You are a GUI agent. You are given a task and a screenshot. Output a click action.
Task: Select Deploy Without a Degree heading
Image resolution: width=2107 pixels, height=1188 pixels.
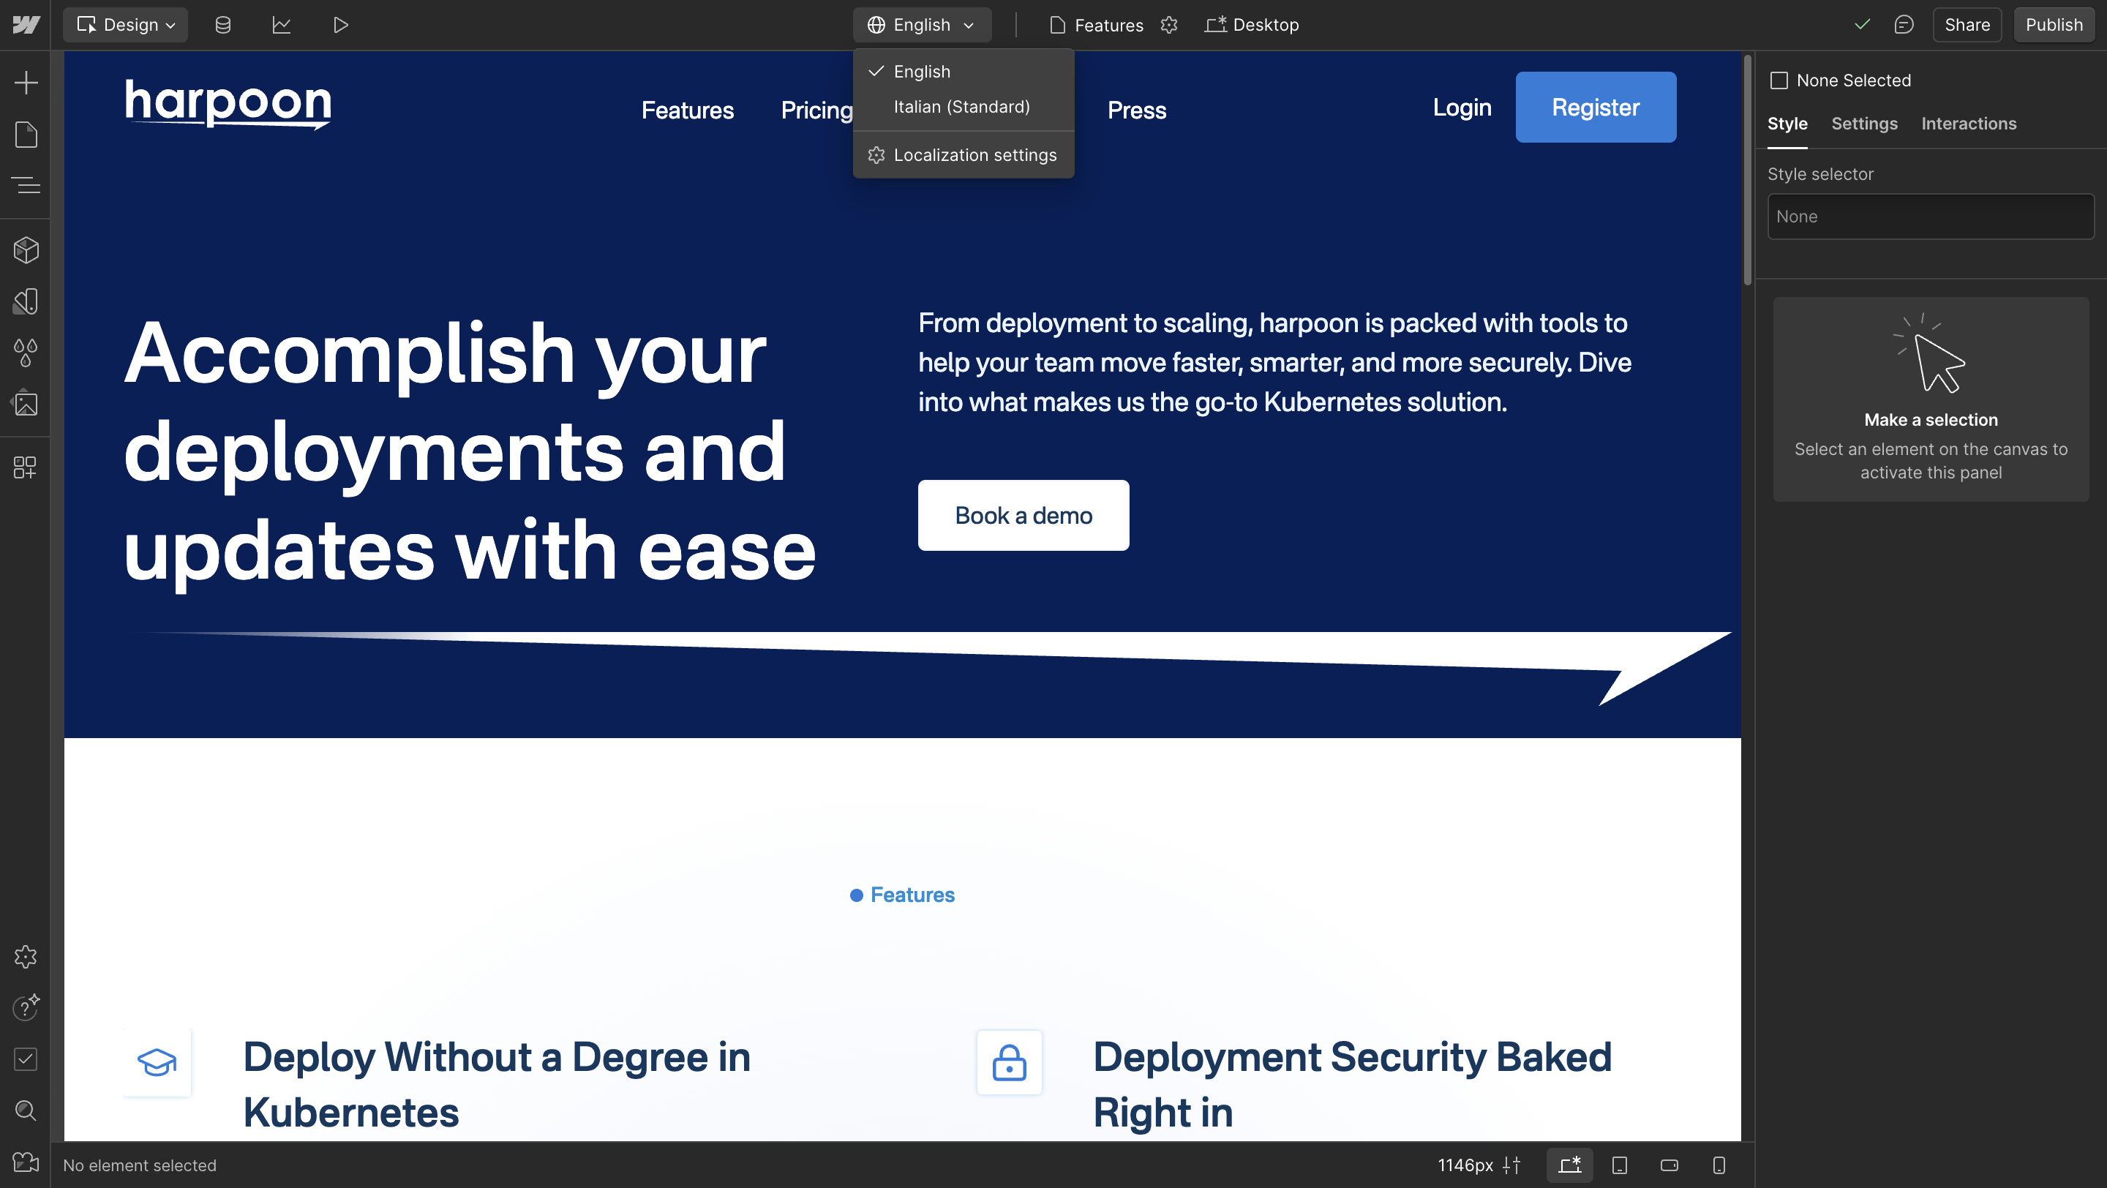pyautogui.click(x=497, y=1084)
